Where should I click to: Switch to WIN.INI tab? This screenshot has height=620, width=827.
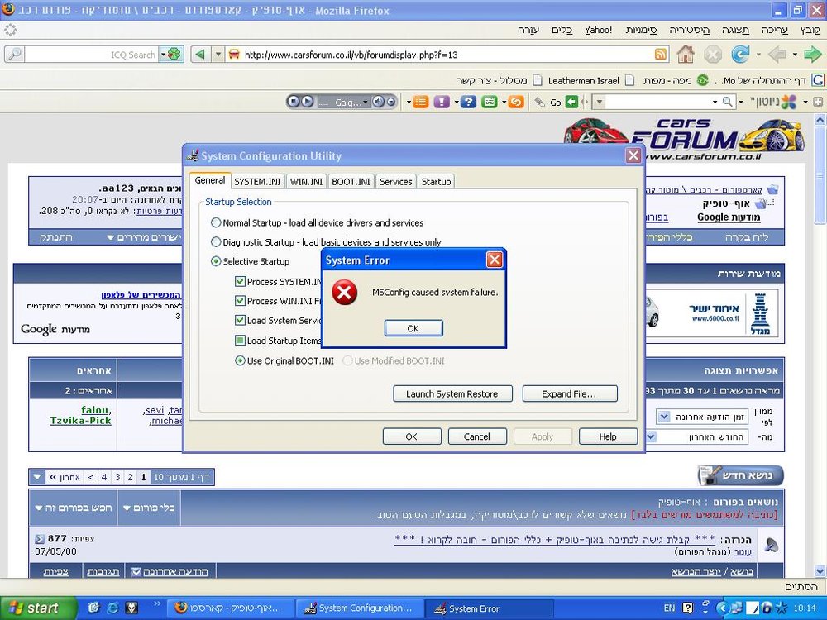coord(307,181)
